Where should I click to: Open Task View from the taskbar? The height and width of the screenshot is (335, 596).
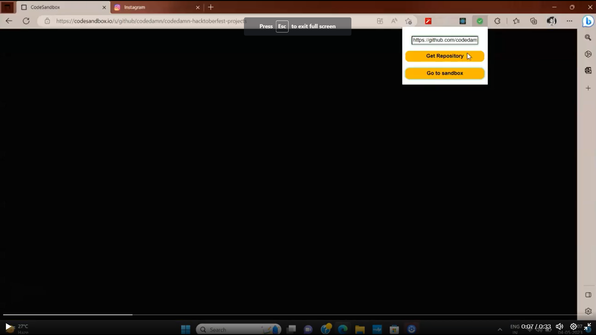click(291, 329)
